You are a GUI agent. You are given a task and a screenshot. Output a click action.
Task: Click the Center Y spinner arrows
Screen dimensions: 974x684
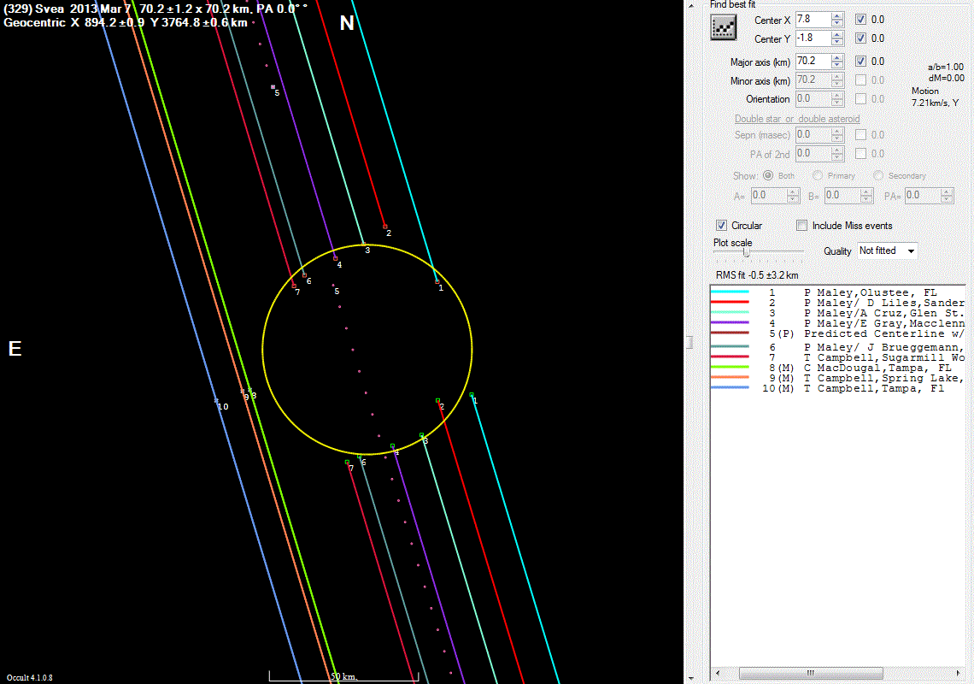[x=837, y=38]
